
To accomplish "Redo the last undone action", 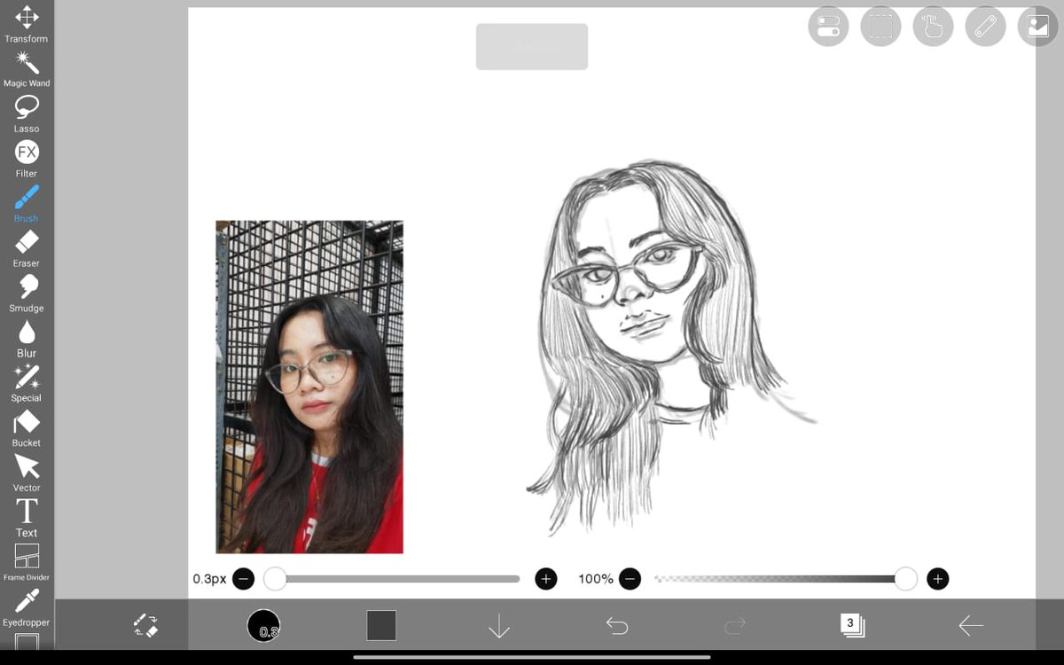I will click(735, 626).
